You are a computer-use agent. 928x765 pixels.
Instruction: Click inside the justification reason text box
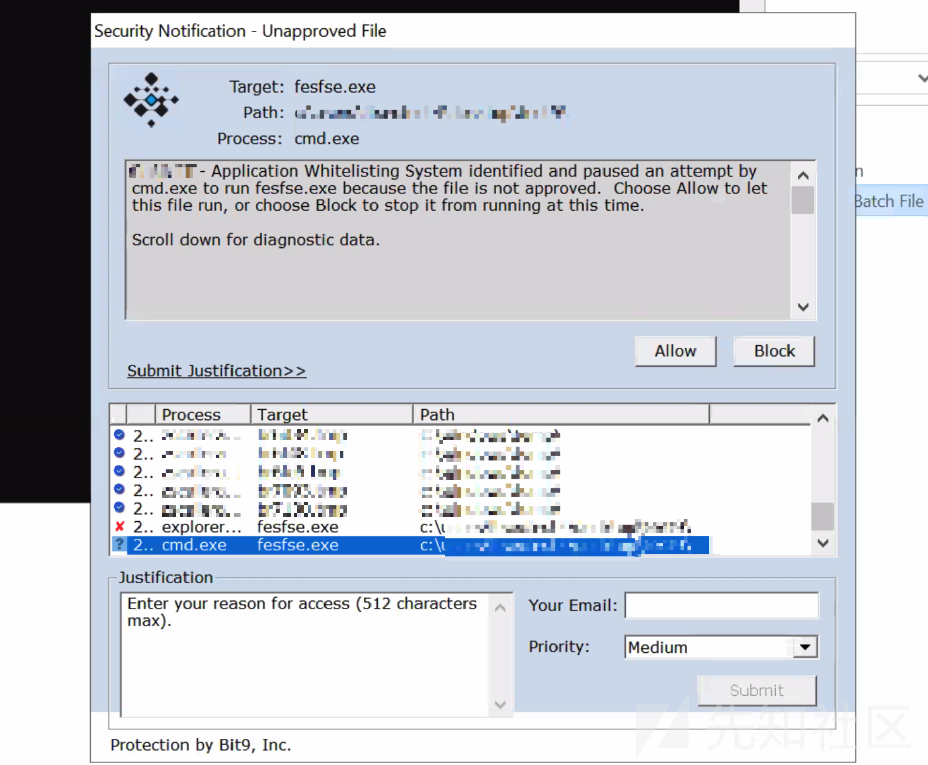coord(305,655)
